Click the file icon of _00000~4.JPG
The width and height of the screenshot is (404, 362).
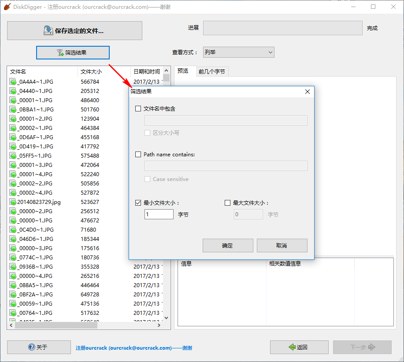(13, 276)
